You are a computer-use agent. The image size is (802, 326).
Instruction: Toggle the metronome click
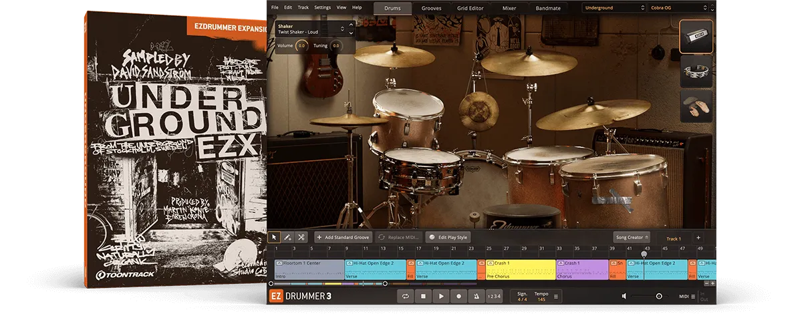476,296
